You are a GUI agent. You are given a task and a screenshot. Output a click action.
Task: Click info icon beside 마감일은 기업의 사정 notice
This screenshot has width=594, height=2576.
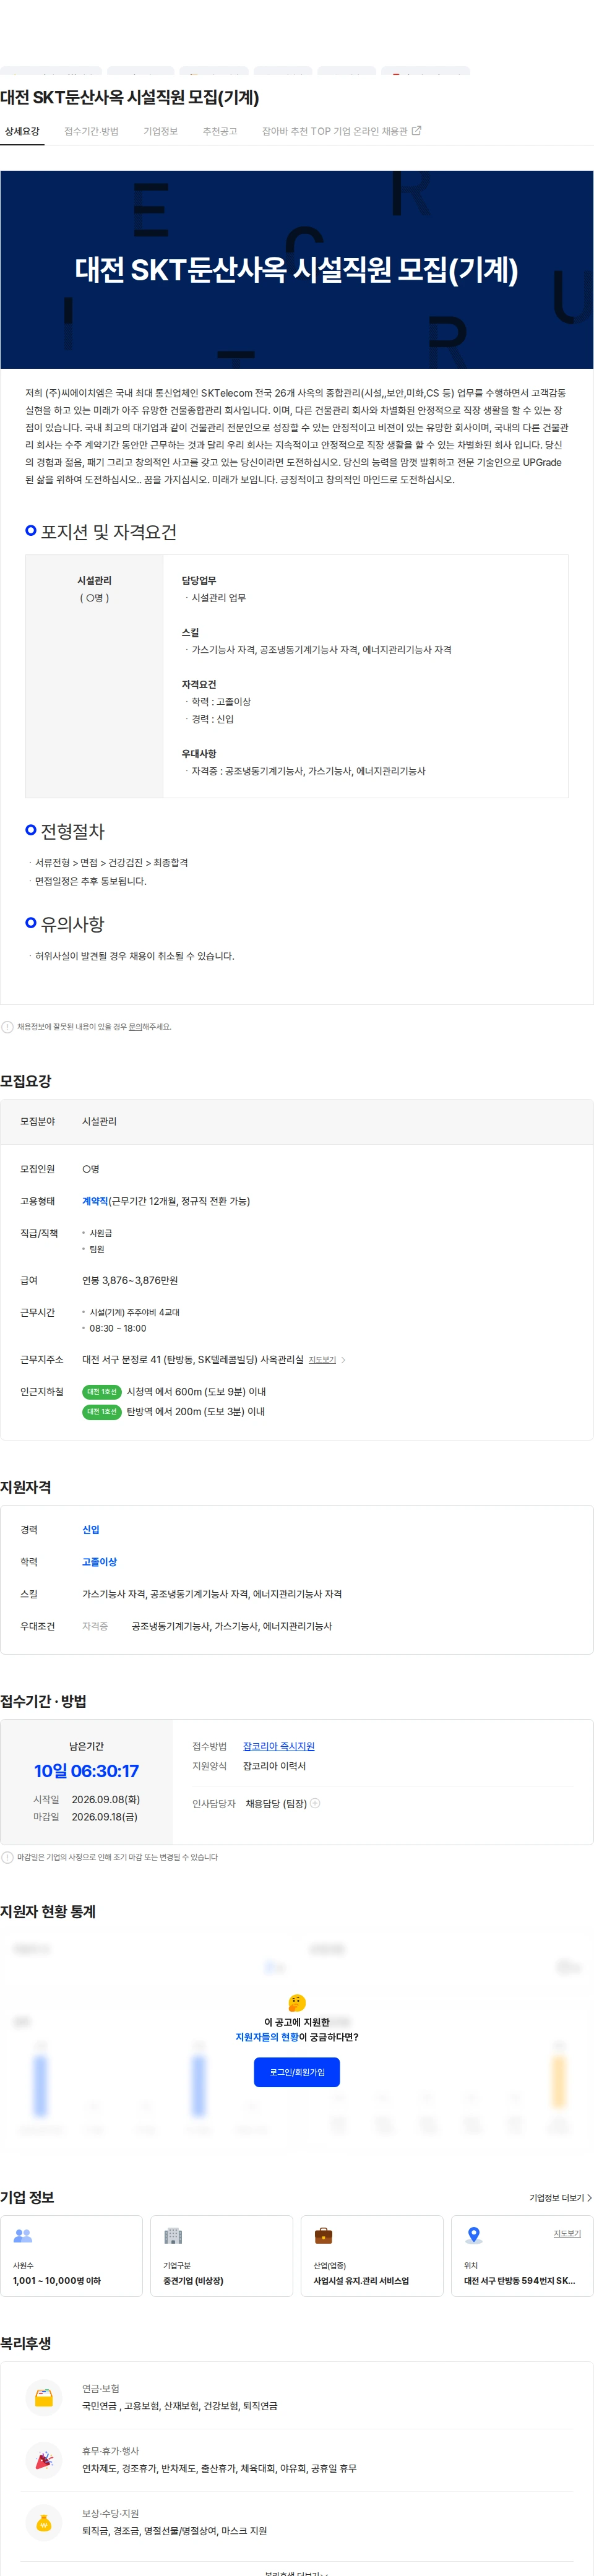pos(8,1857)
